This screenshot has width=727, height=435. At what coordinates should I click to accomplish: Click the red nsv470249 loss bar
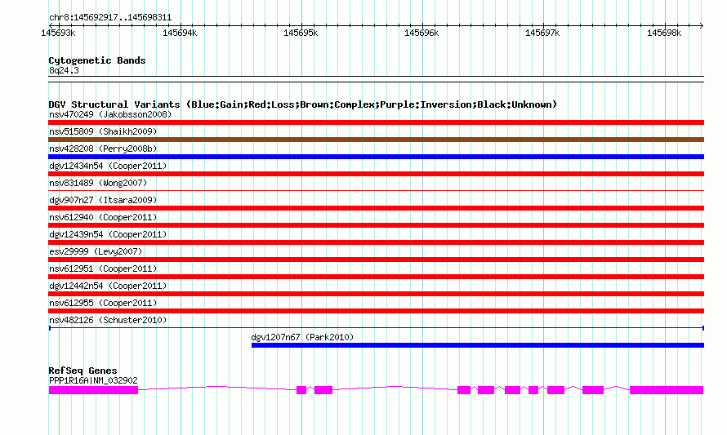[376, 122]
